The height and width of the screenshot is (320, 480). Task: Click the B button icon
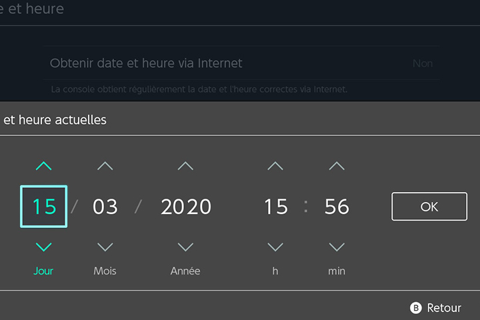[x=417, y=308]
